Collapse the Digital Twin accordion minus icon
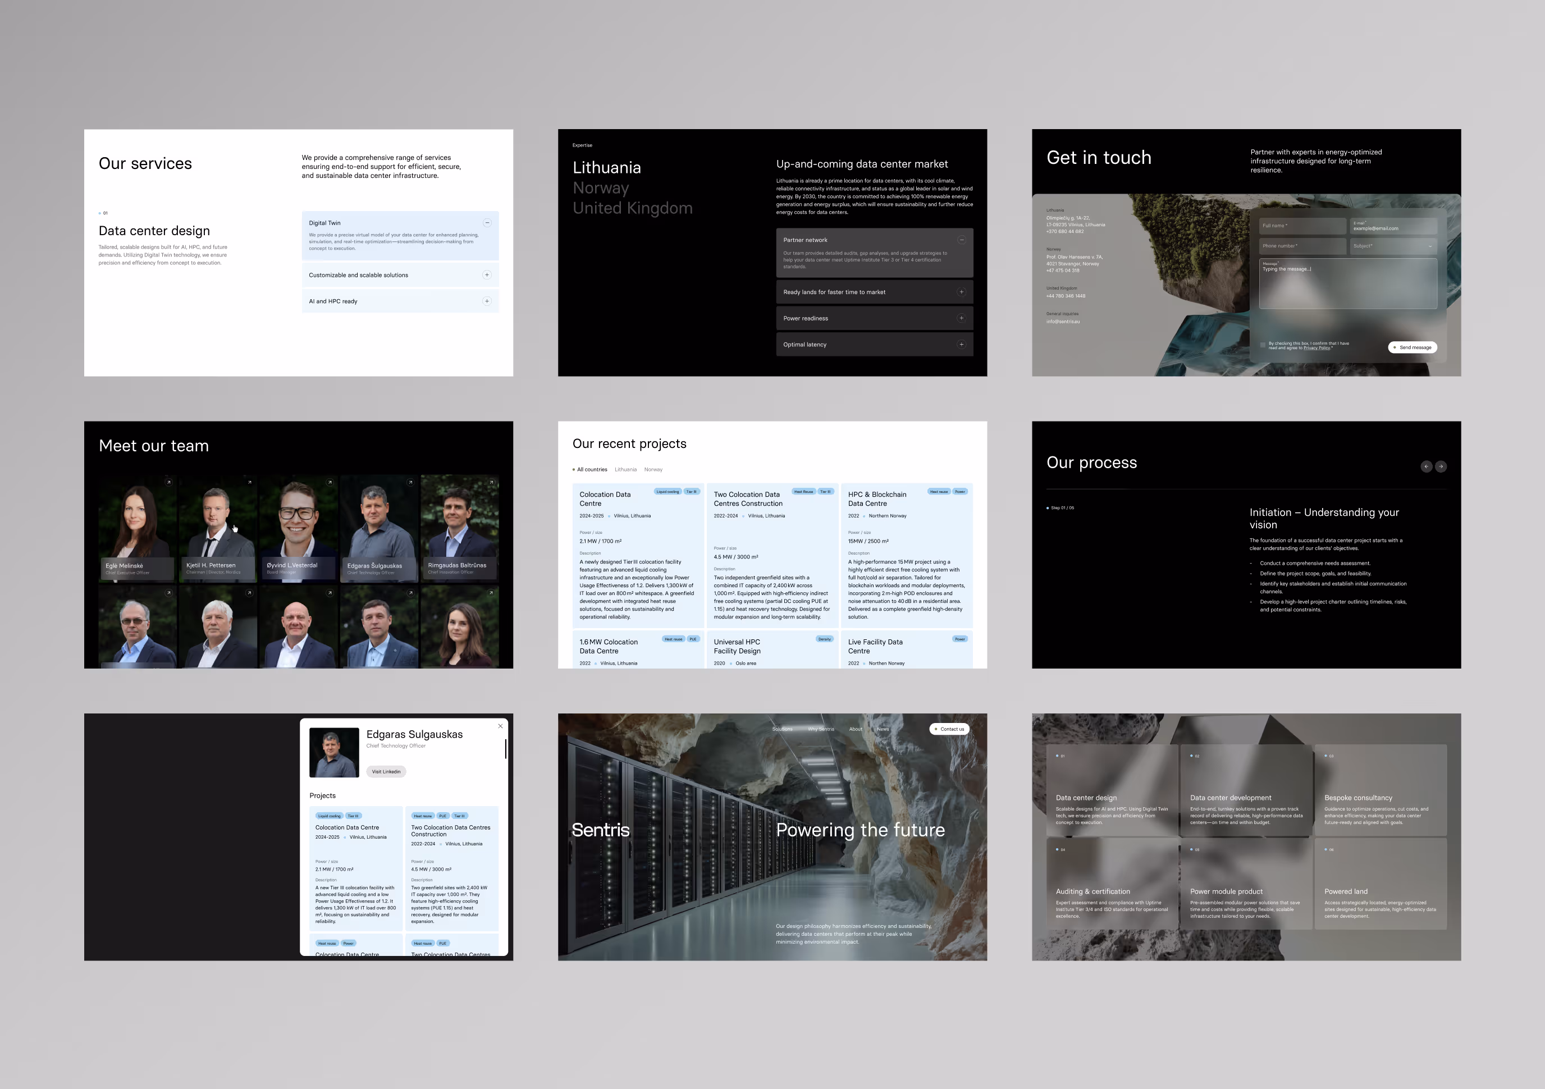Viewport: 1545px width, 1089px height. 487,223
